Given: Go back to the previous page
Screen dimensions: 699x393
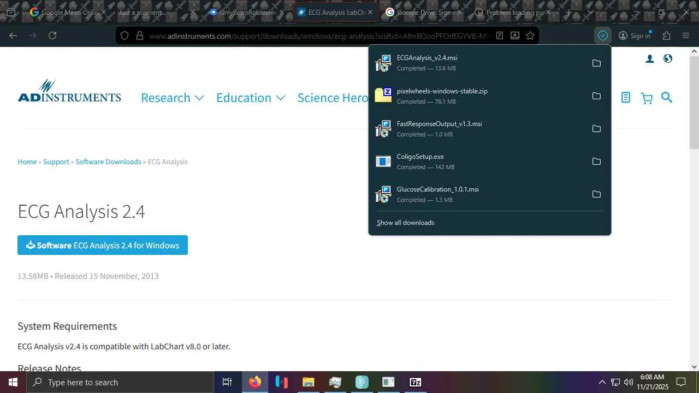Looking at the screenshot, I should point(13,35).
